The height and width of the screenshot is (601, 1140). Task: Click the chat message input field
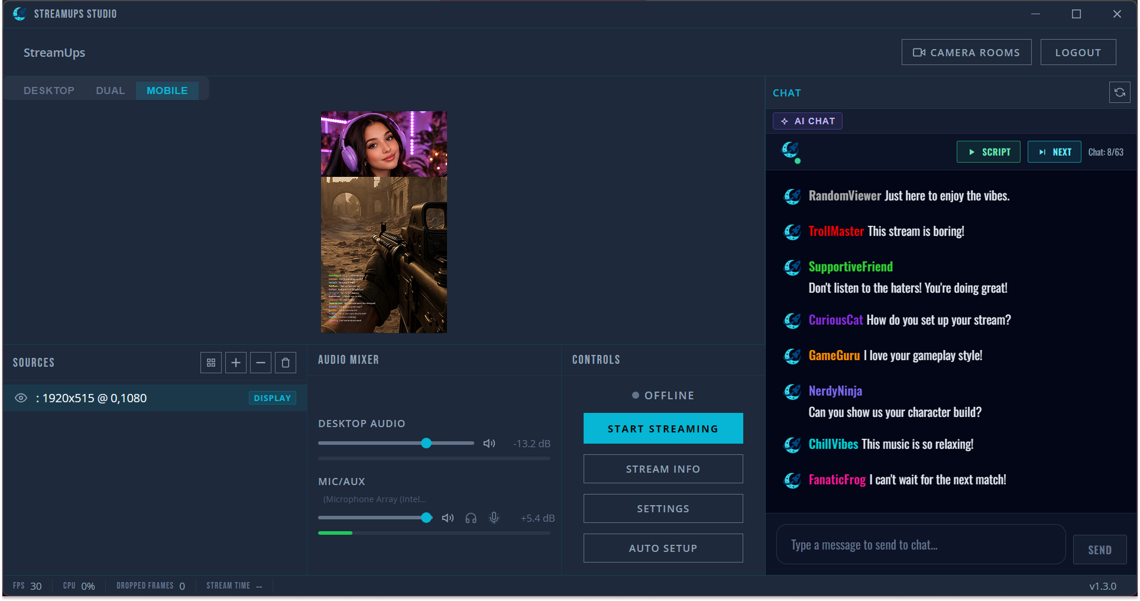tap(920, 544)
